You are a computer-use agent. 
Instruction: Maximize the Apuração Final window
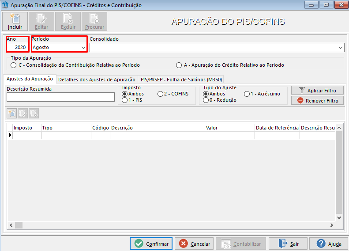(x=326, y=5)
